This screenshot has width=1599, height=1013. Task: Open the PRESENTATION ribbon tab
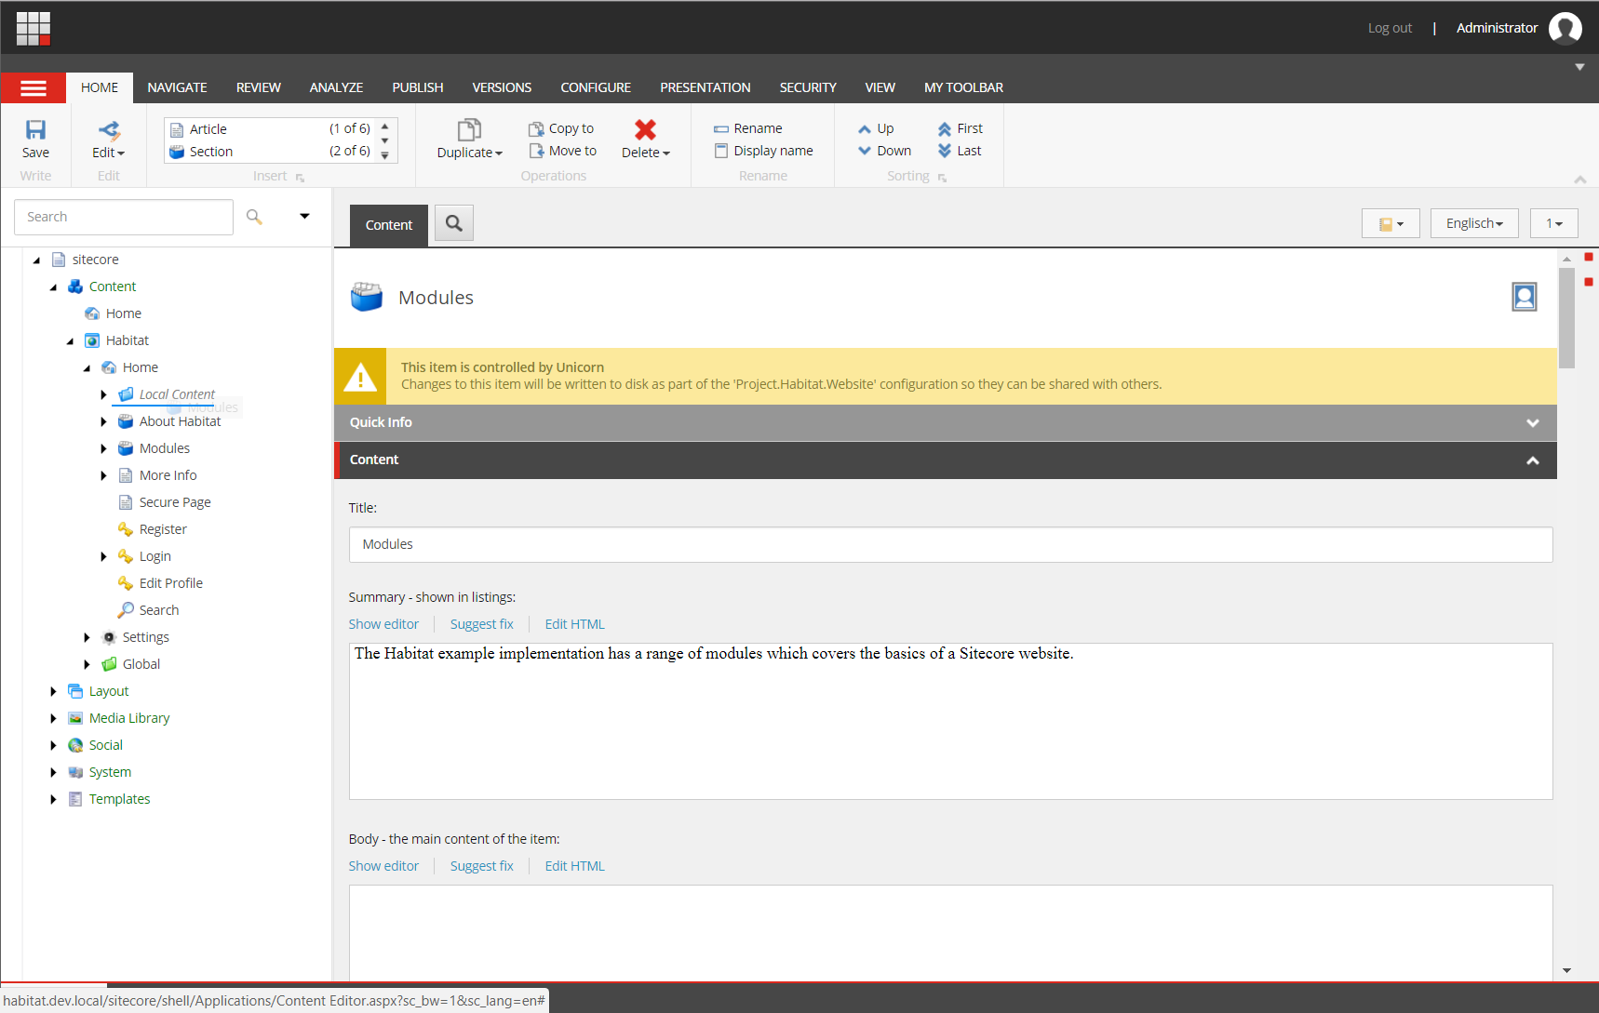pos(705,87)
